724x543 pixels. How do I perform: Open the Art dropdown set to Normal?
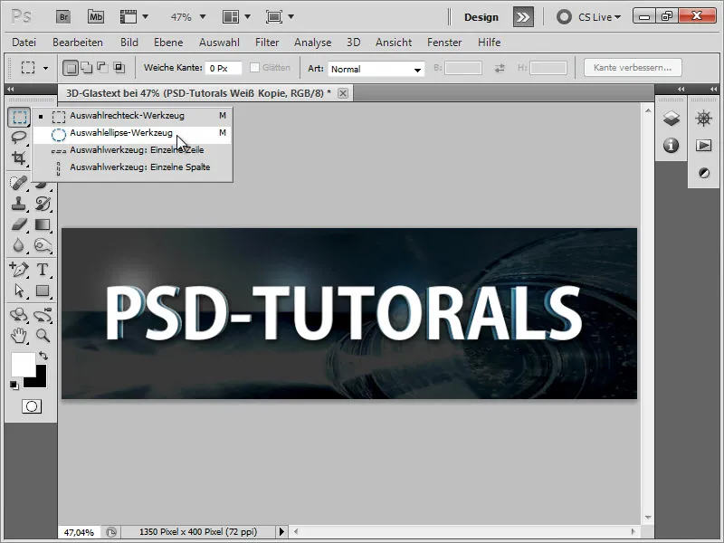(x=376, y=69)
